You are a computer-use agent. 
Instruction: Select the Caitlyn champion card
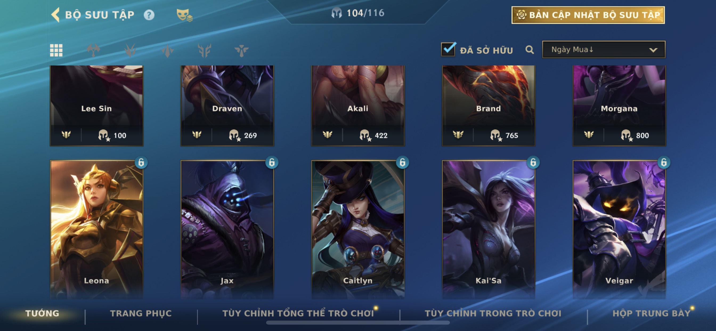[358, 230]
